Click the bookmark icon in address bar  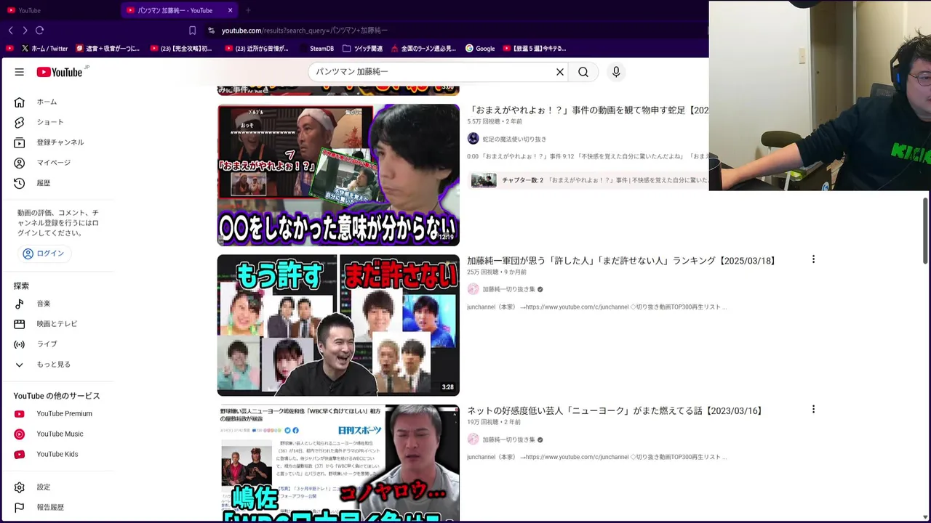pyautogui.click(x=192, y=31)
